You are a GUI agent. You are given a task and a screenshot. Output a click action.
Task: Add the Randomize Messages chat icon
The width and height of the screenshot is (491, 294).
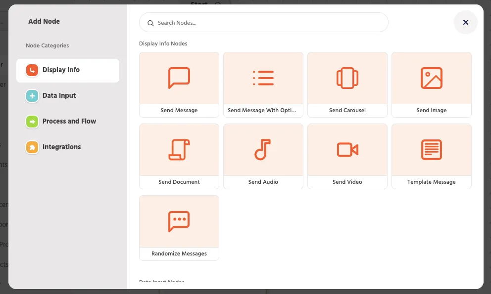(x=179, y=221)
